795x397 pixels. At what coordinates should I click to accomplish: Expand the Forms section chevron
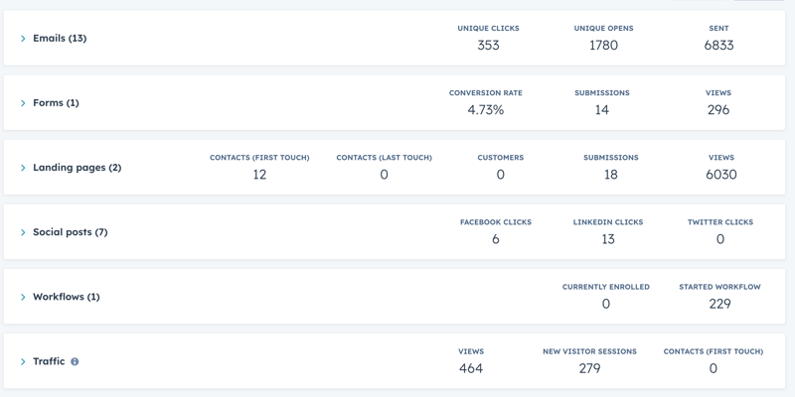pyautogui.click(x=23, y=103)
